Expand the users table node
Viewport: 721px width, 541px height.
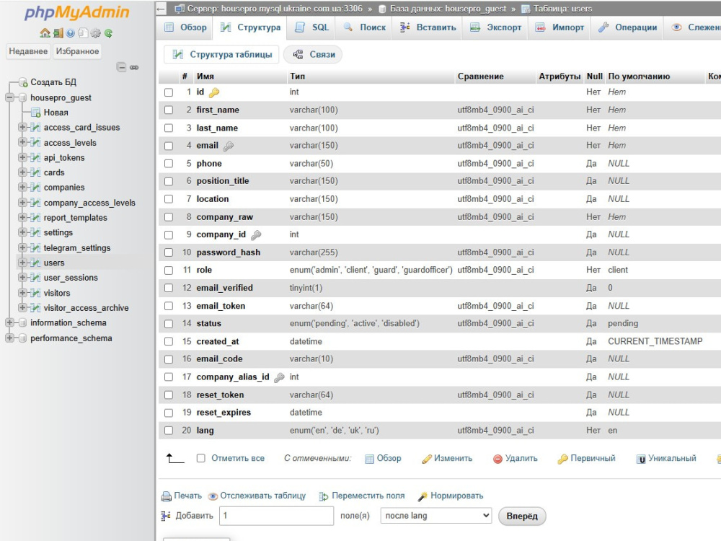[22, 263]
